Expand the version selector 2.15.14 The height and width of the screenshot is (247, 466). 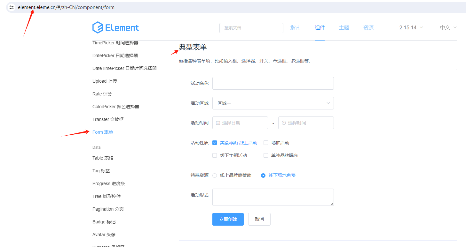(x=410, y=28)
